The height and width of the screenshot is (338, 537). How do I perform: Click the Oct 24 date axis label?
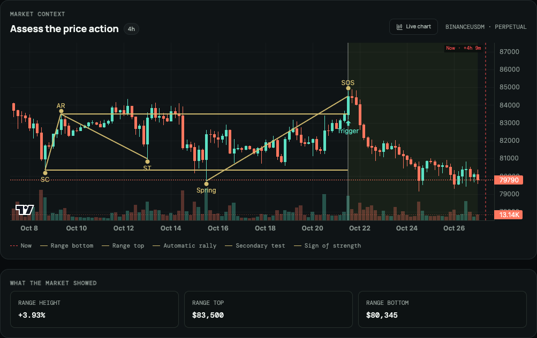tap(407, 228)
